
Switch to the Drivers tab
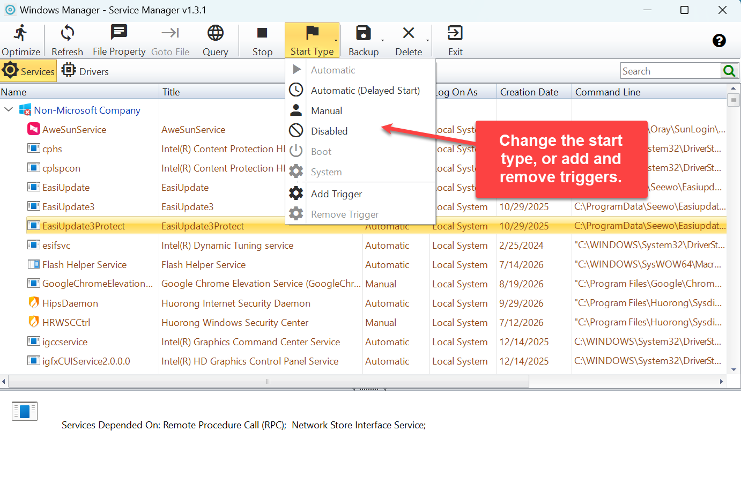tap(85, 71)
